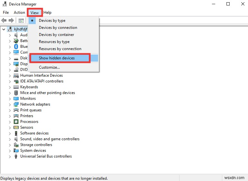Click the back arrow toolbar icon
The image size is (248, 181).
4,20
